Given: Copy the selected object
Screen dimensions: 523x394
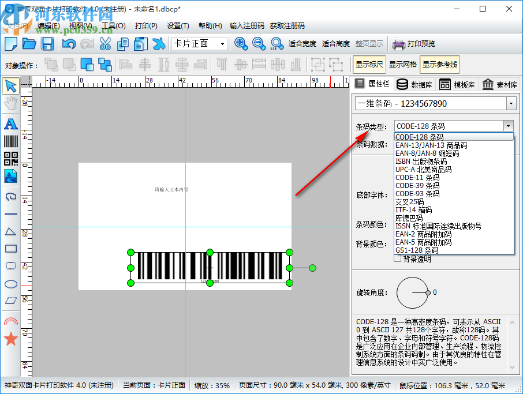Looking at the screenshot, I should tap(123, 44).
